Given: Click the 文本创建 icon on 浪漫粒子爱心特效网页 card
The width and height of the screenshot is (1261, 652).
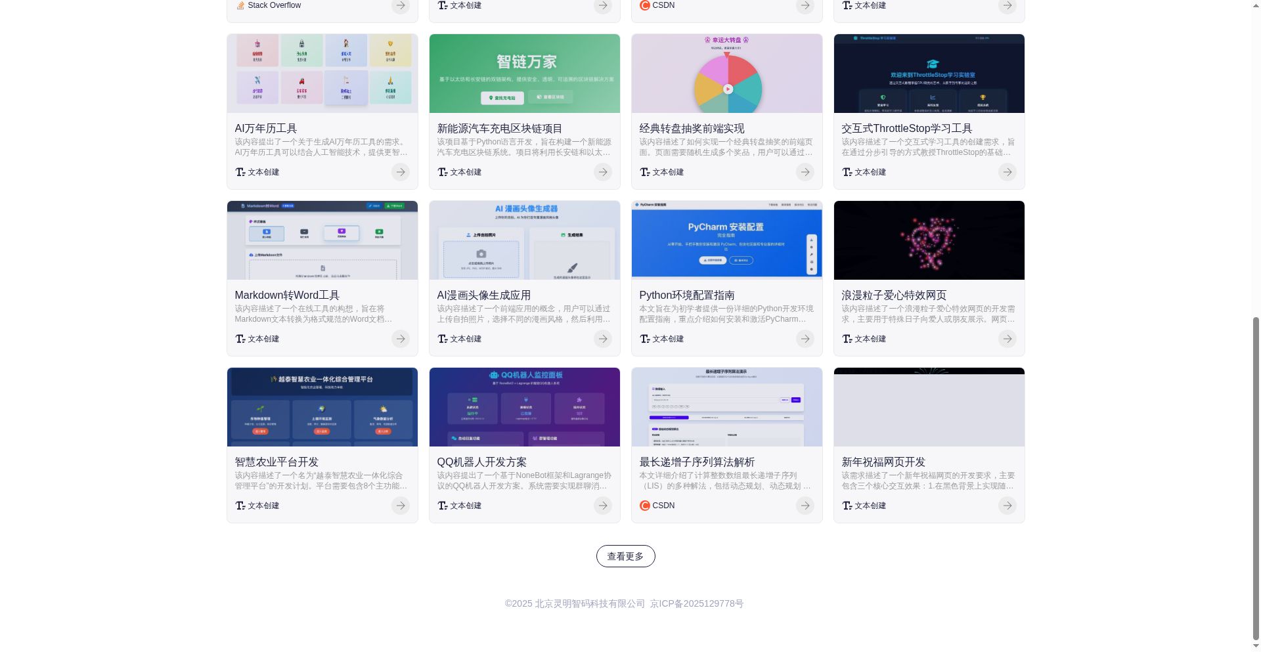Looking at the screenshot, I should (x=847, y=339).
